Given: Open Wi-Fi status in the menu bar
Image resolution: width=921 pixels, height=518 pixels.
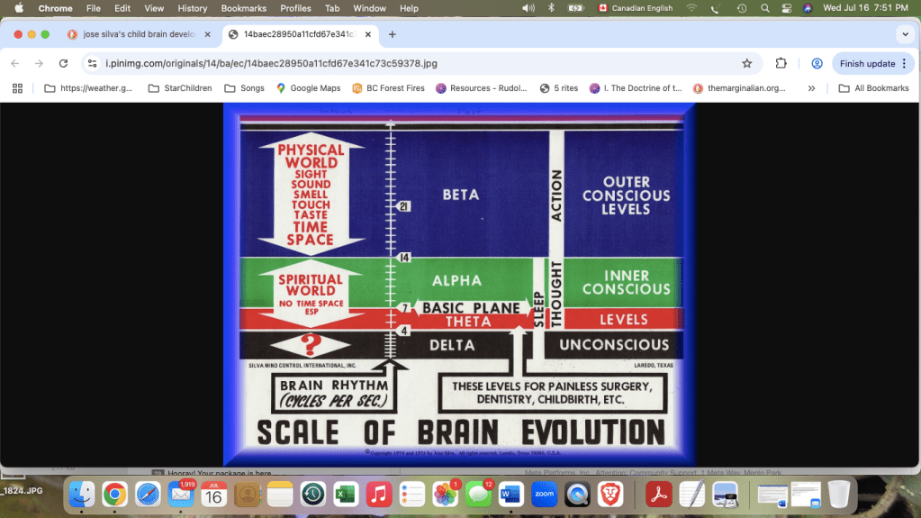Looking at the screenshot, I should tap(691, 8).
